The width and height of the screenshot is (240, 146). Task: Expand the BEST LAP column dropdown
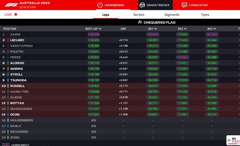coord(100,29)
